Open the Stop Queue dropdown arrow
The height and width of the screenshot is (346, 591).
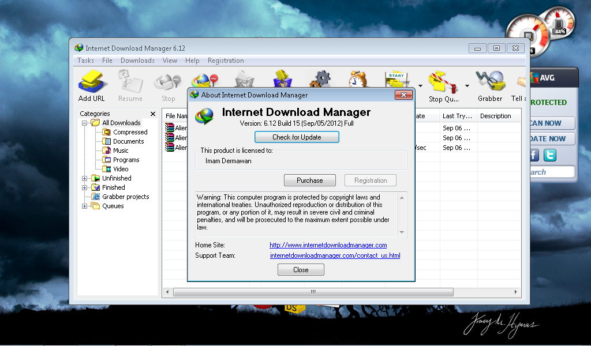point(467,86)
